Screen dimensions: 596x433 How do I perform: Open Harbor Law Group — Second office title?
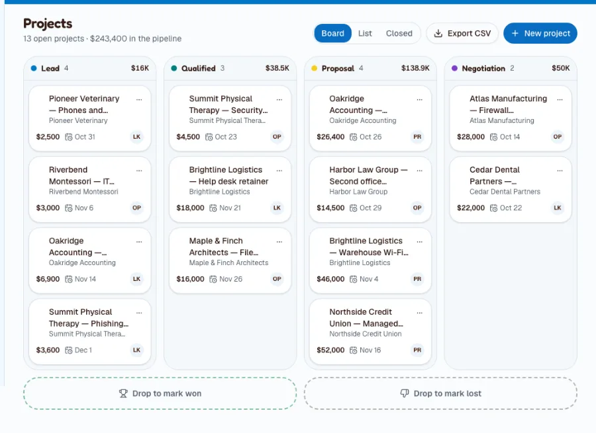tap(368, 175)
